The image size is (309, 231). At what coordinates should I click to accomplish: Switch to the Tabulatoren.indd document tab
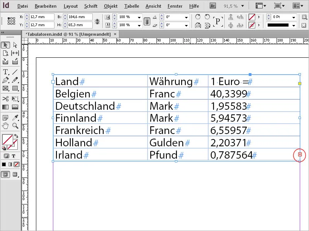tap(68, 34)
